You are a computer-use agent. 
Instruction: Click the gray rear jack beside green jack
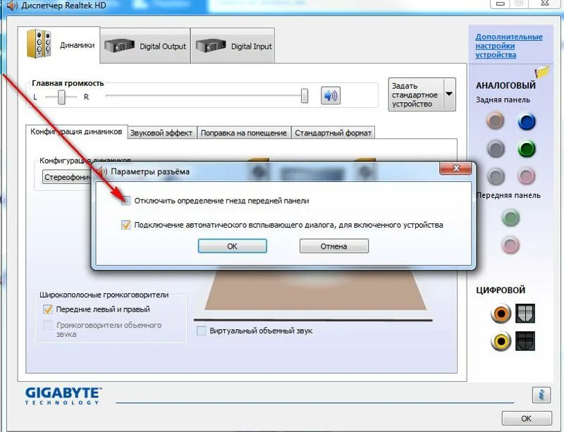point(496,148)
